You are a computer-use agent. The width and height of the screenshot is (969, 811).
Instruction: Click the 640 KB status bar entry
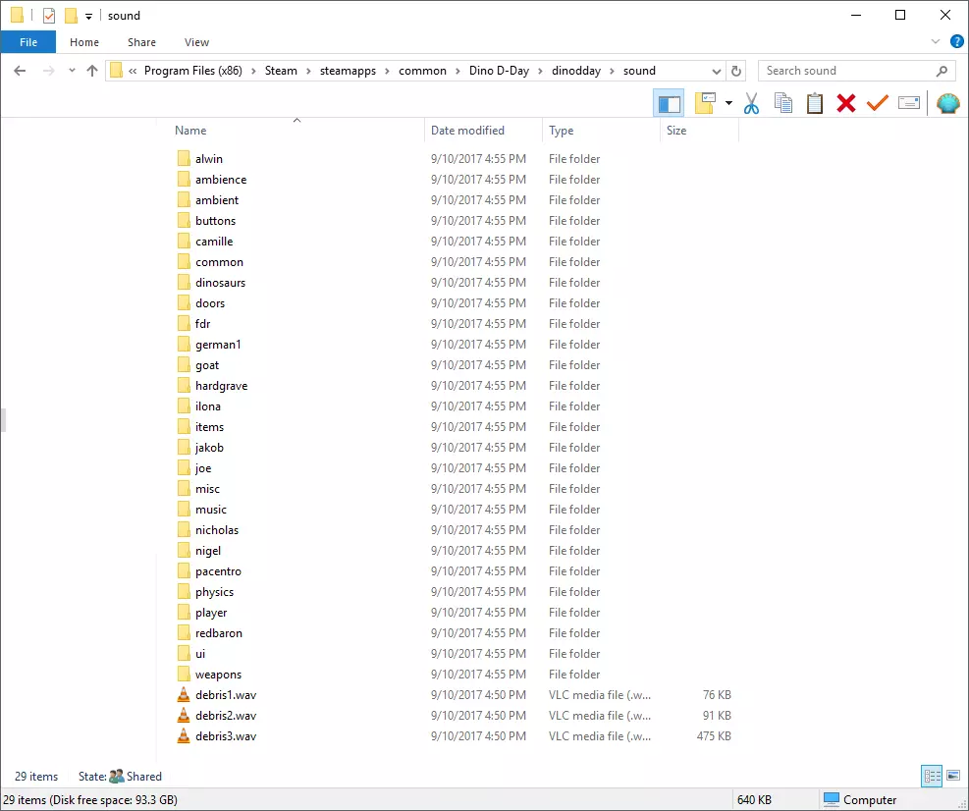[x=754, y=800]
